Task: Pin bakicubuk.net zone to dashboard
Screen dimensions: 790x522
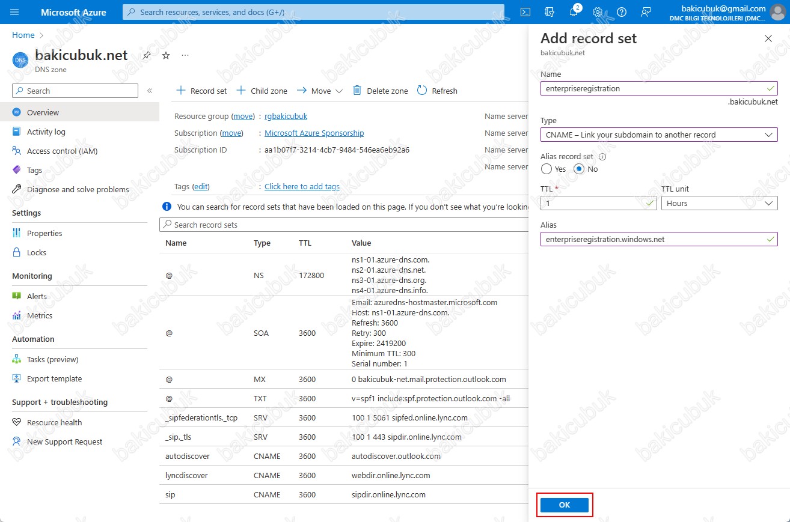Action: click(x=147, y=55)
